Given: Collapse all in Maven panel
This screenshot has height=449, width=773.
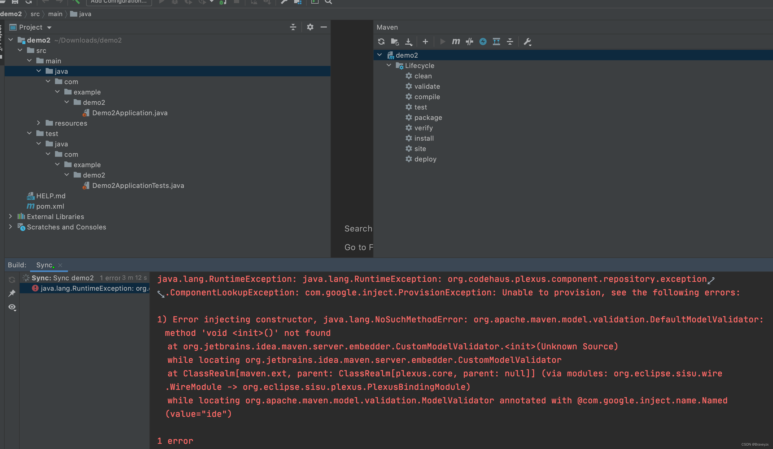Looking at the screenshot, I should (x=510, y=42).
